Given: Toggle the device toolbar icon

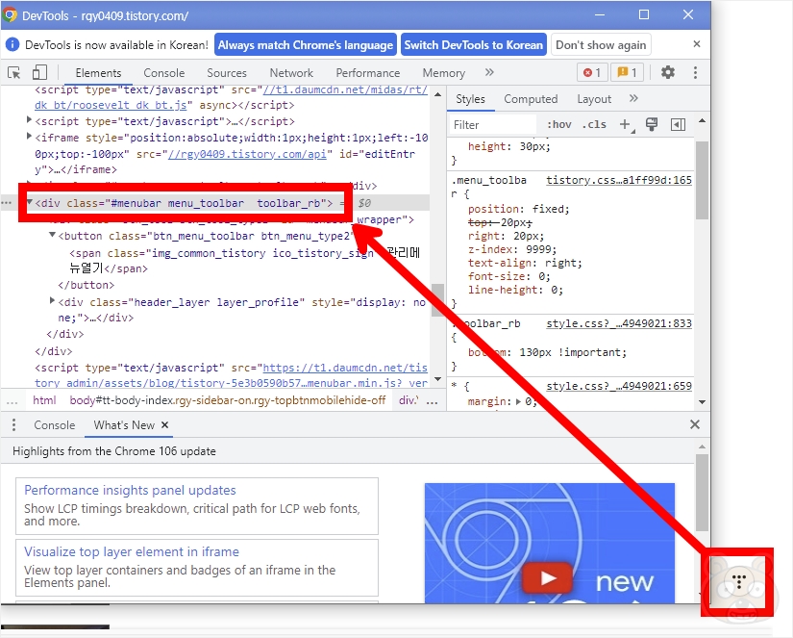Looking at the screenshot, I should point(39,72).
